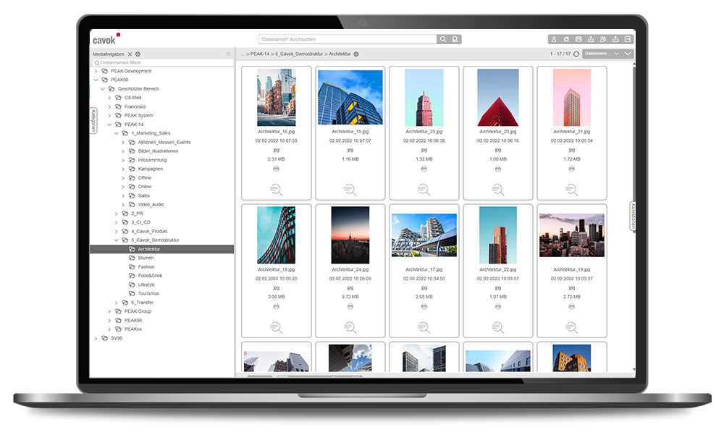Close the Mediafreigaben panel with the X

[130, 54]
